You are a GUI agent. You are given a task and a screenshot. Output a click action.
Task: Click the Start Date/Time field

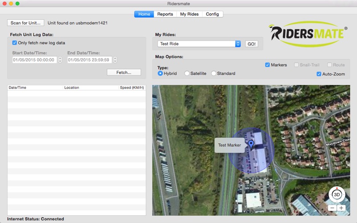tap(34, 60)
